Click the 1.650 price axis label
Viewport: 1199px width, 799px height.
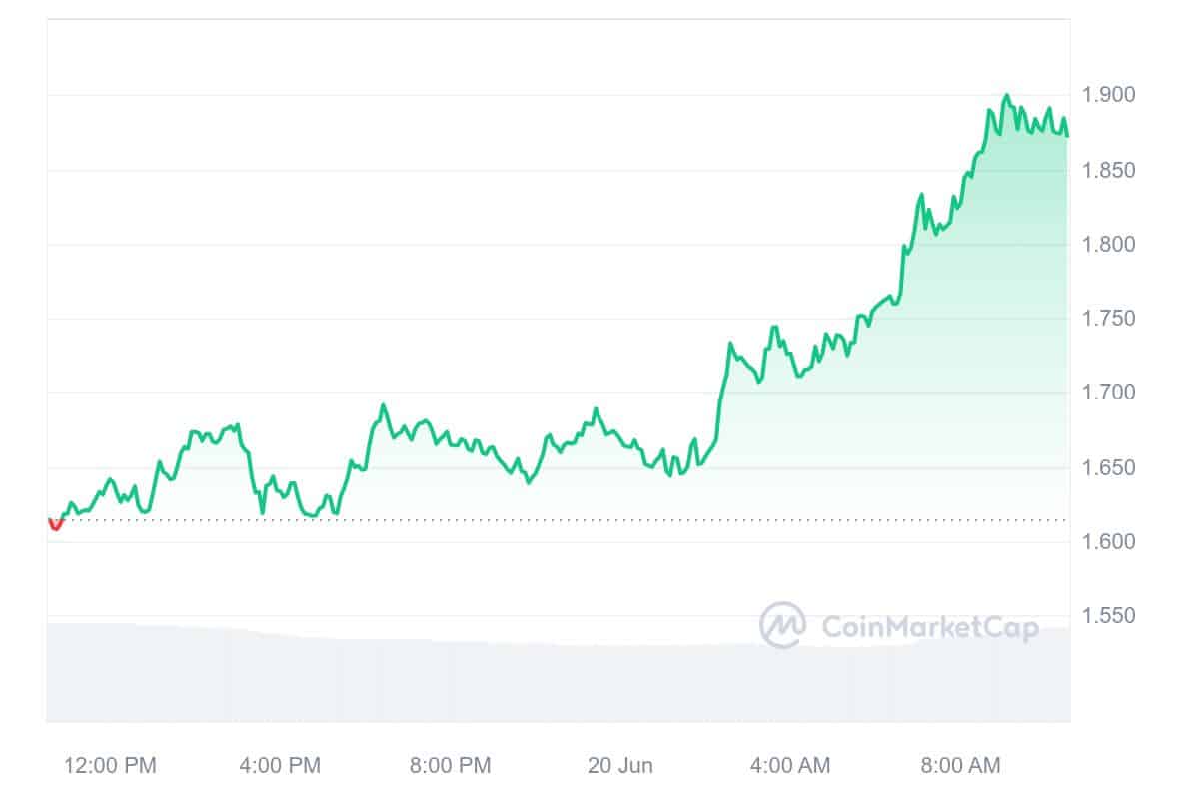(x=1111, y=467)
